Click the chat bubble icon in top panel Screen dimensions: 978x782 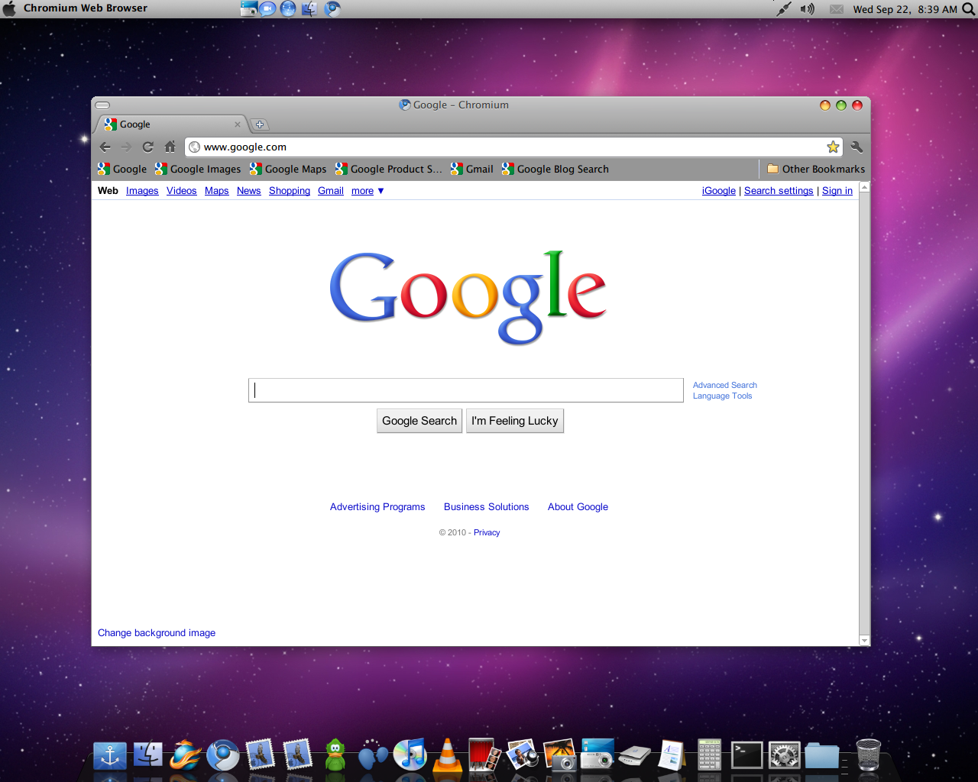pos(267,8)
